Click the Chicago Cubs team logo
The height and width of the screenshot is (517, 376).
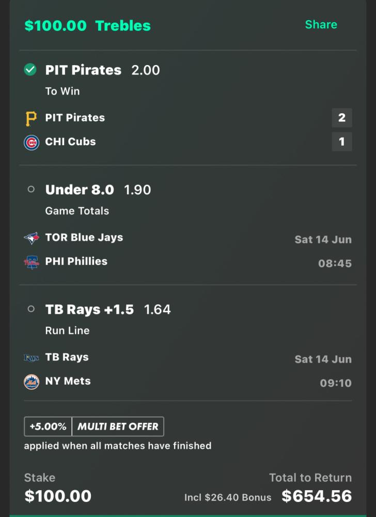(32, 142)
